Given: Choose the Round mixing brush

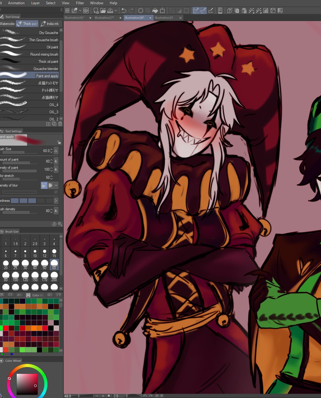Looking at the screenshot, I should (x=29, y=54).
